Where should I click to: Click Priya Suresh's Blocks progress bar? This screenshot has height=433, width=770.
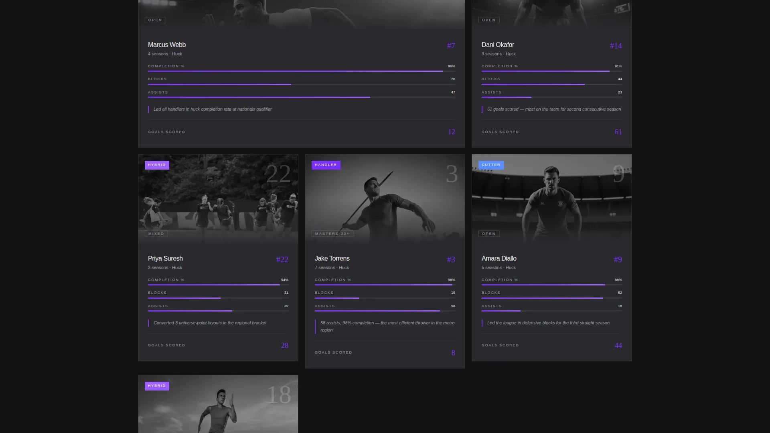[x=218, y=298]
